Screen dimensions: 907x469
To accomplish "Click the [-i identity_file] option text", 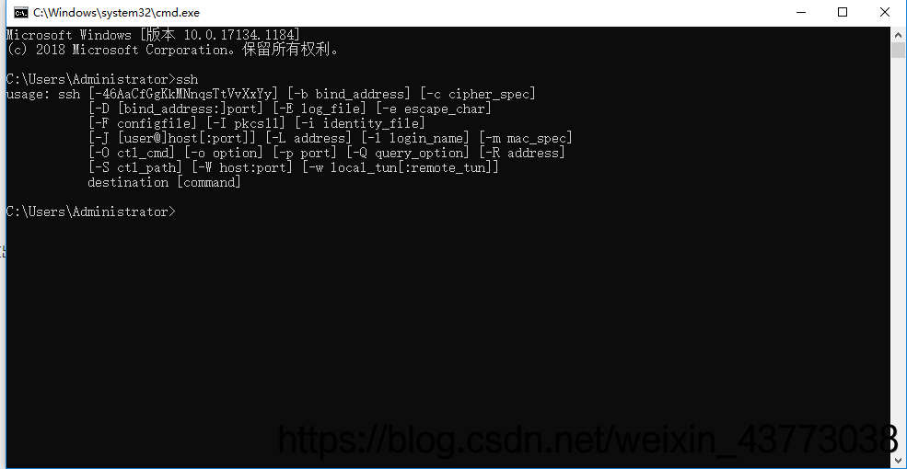I will [360, 123].
